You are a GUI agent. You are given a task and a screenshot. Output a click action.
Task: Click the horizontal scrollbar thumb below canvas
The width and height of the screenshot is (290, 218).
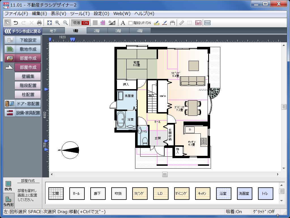[165, 174]
